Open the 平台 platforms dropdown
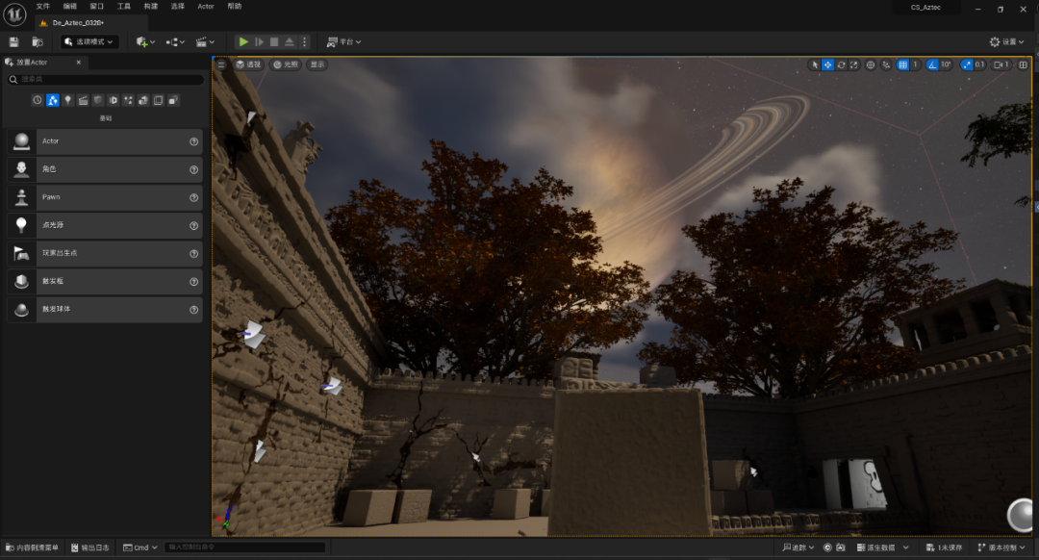 tap(343, 41)
